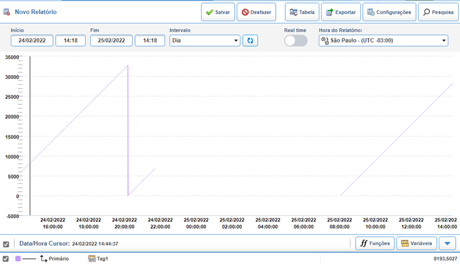Image resolution: width=460 pixels, height=264 pixels.
Task: Open Configurações settings
Action: click(389, 12)
